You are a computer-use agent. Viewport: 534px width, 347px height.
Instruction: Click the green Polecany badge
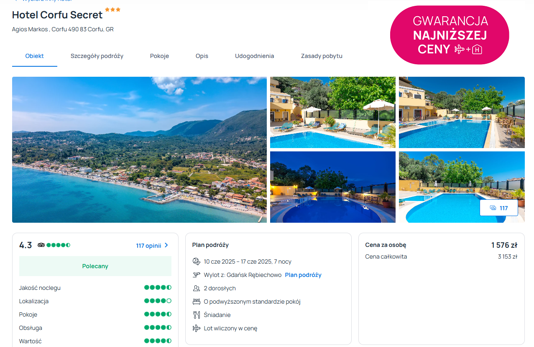95,266
